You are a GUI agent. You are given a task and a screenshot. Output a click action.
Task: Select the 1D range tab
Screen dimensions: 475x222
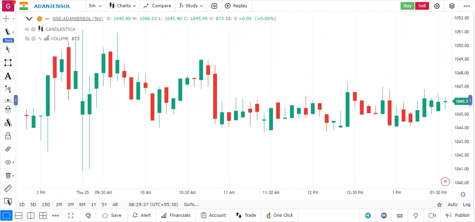[22, 205]
